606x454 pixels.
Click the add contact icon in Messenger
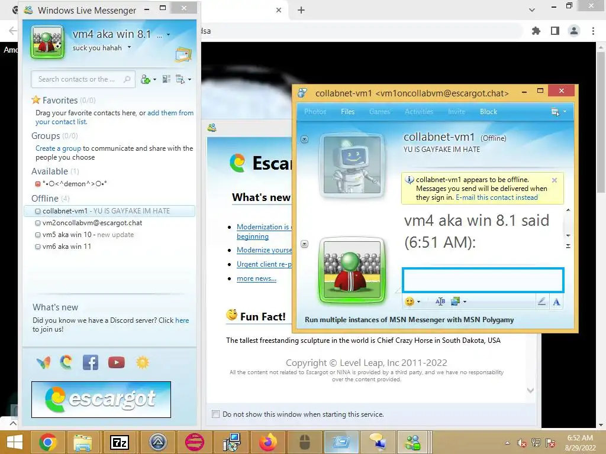pos(146,79)
